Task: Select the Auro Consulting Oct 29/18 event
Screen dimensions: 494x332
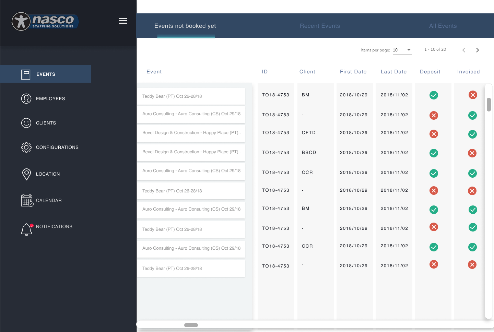Action: coord(191,114)
